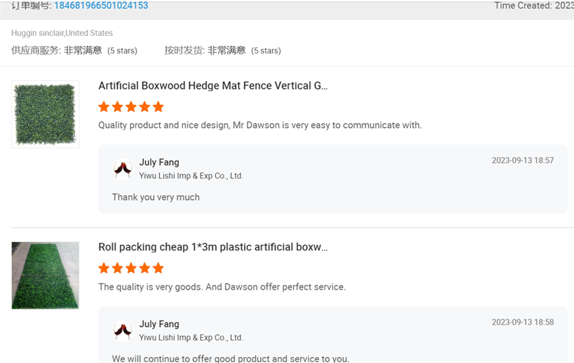This screenshot has height=363, width=574.
Task: Open the roll packing boxwood product thumbnail
Action: (45, 276)
